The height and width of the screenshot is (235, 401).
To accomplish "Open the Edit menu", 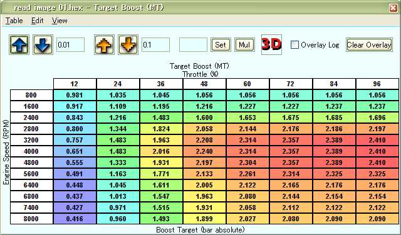I will [x=38, y=21].
